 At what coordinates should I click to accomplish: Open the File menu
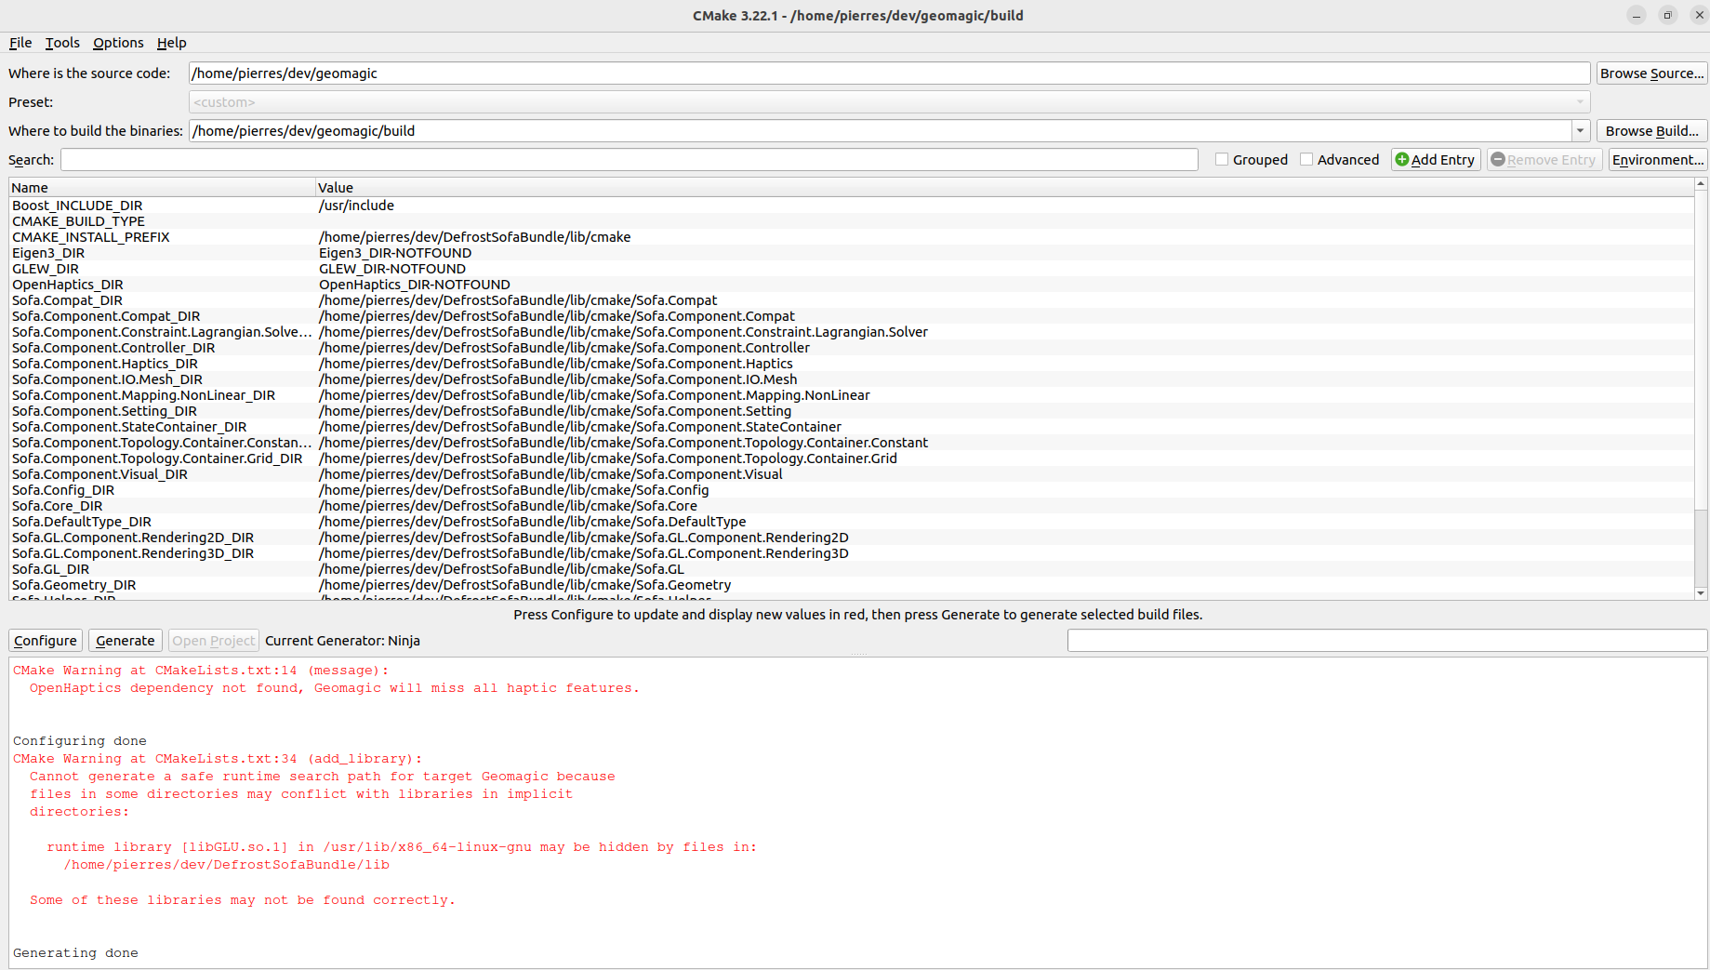pyautogui.click(x=20, y=43)
